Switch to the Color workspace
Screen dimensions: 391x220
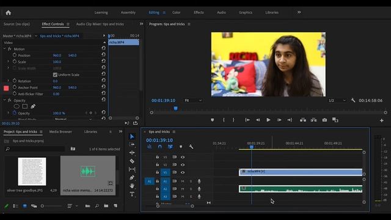[x=177, y=12]
